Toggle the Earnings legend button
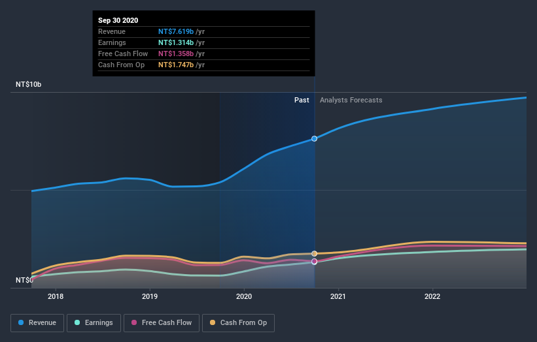The image size is (537, 342). (94, 323)
